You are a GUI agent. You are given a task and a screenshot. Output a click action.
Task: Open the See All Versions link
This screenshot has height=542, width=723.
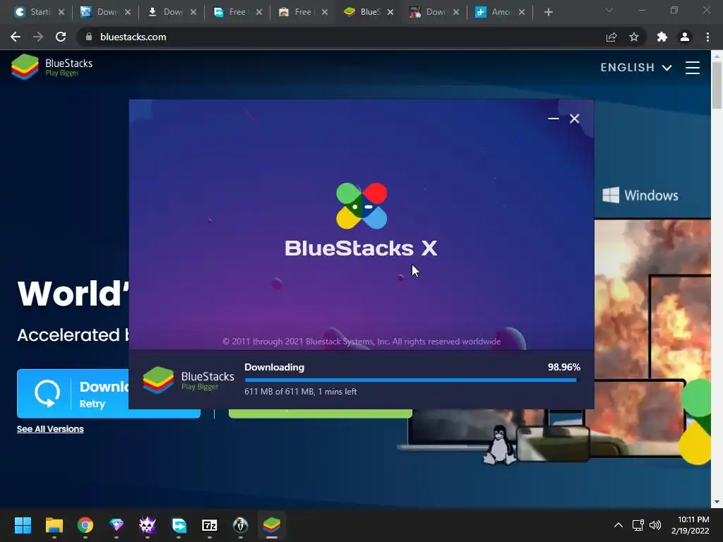point(50,429)
